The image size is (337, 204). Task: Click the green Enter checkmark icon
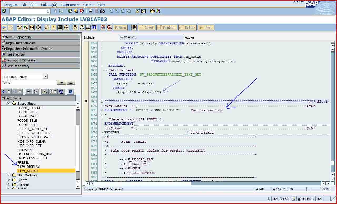[x=4, y=11]
